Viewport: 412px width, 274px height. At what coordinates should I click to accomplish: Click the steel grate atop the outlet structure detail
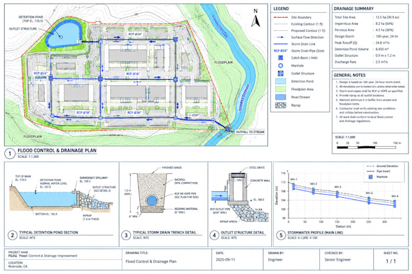(x=238, y=175)
